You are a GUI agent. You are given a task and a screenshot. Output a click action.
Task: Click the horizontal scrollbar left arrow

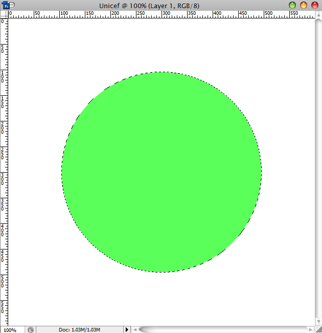coord(135,329)
